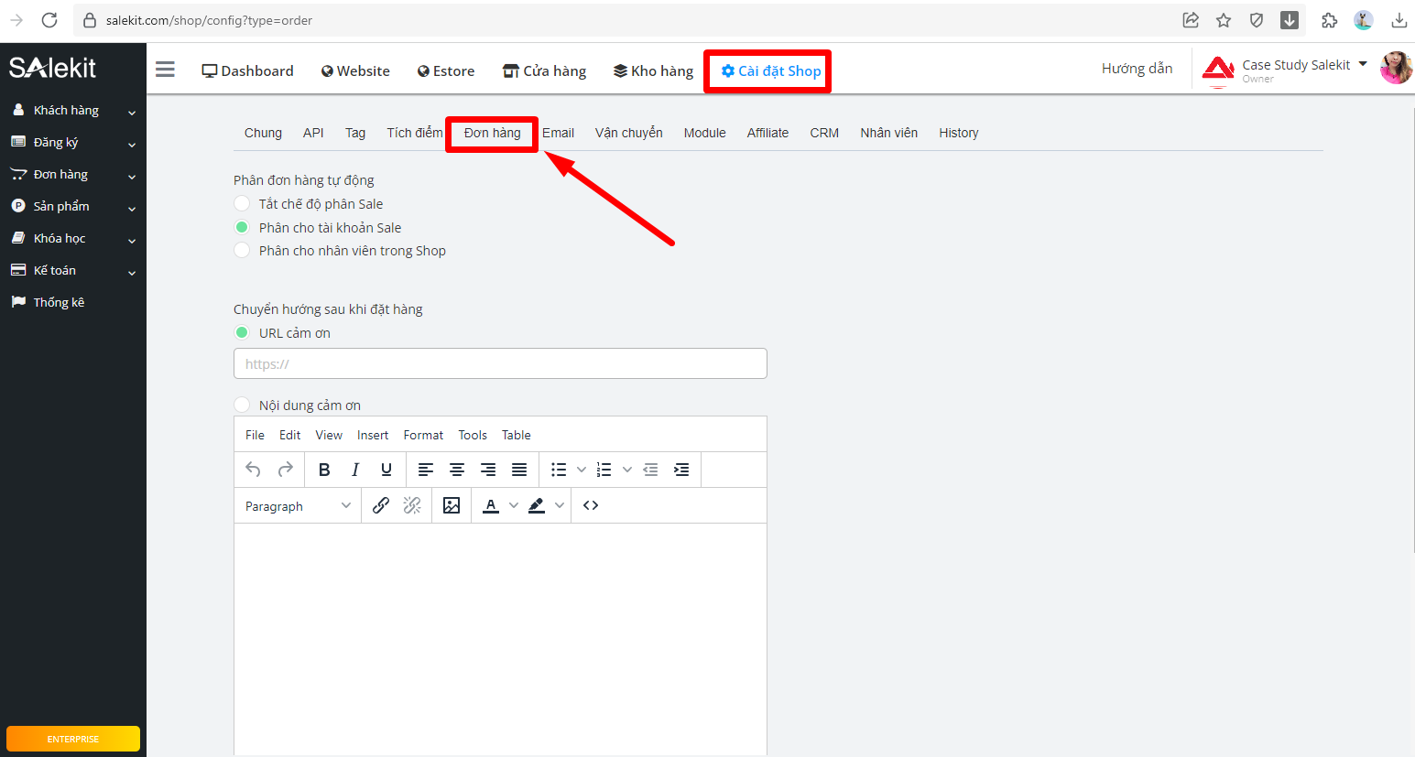Focus the thank-you URL https:// field

click(x=500, y=363)
